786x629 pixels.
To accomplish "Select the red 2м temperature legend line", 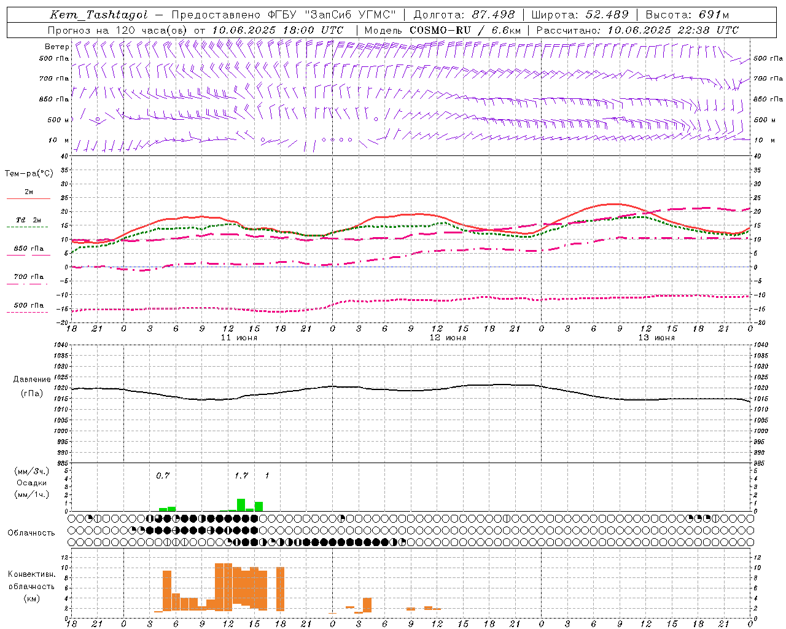I will click(28, 199).
